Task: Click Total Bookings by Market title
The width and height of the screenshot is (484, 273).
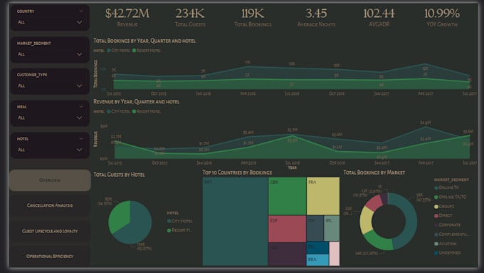Action: click(x=374, y=172)
